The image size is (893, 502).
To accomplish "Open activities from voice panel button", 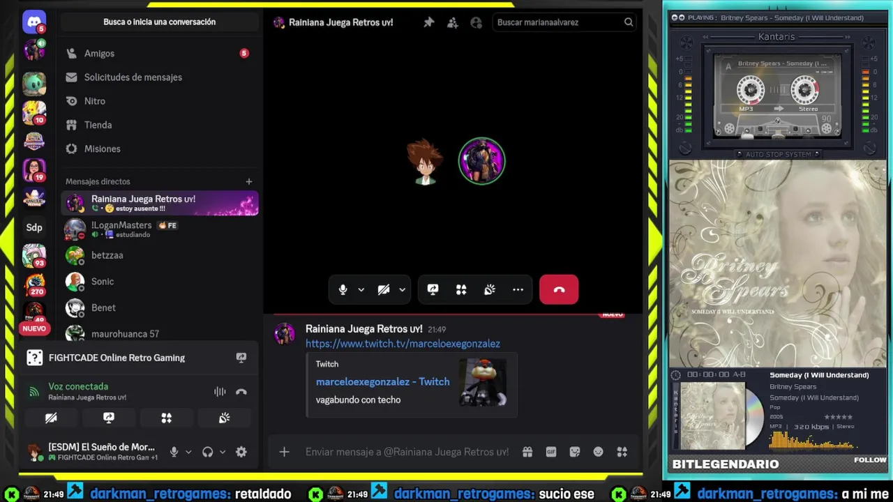I will (x=166, y=418).
